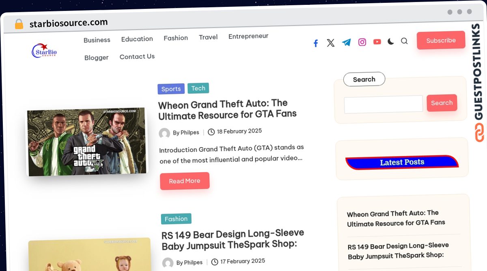Open the Entrepreneur menu item
487x271 pixels.
pyautogui.click(x=248, y=36)
